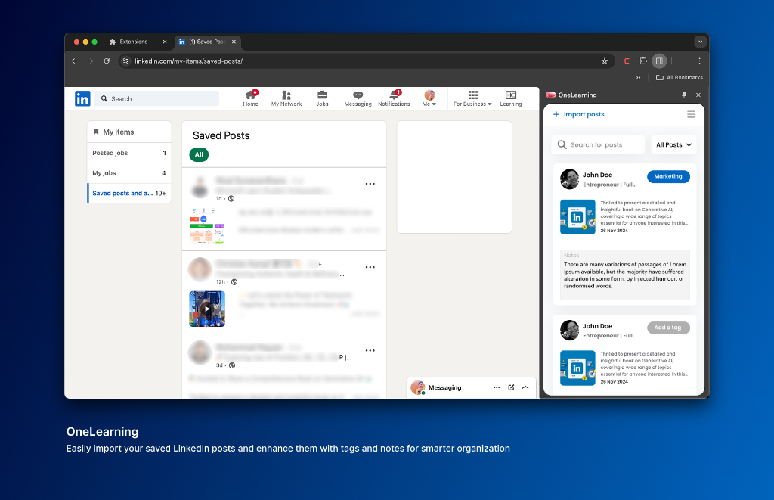Screen dimensions: 774x500
Task: Switch to the Extensions tab
Action: (x=133, y=42)
